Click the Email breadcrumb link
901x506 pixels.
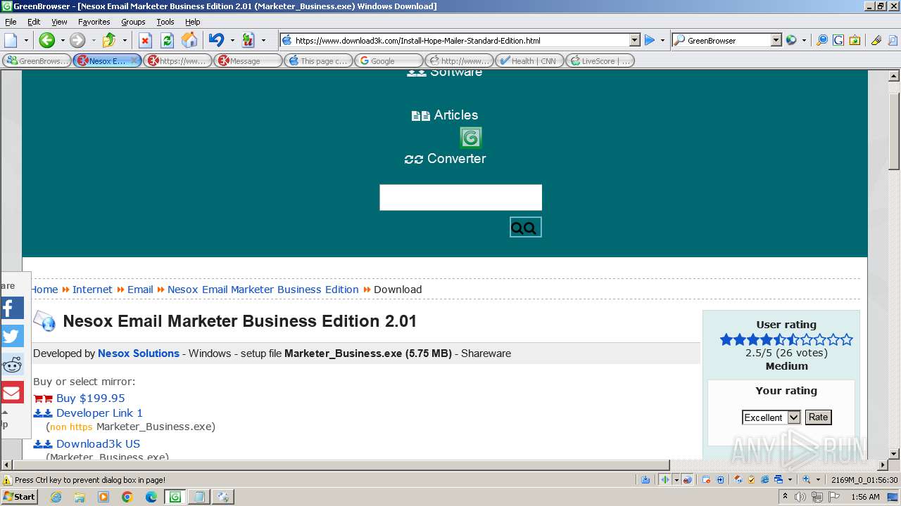[x=140, y=290]
